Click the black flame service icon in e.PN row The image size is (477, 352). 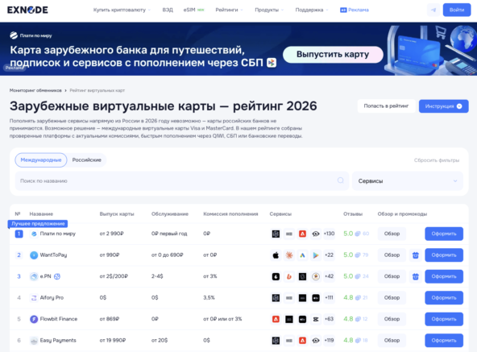click(276, 276)
